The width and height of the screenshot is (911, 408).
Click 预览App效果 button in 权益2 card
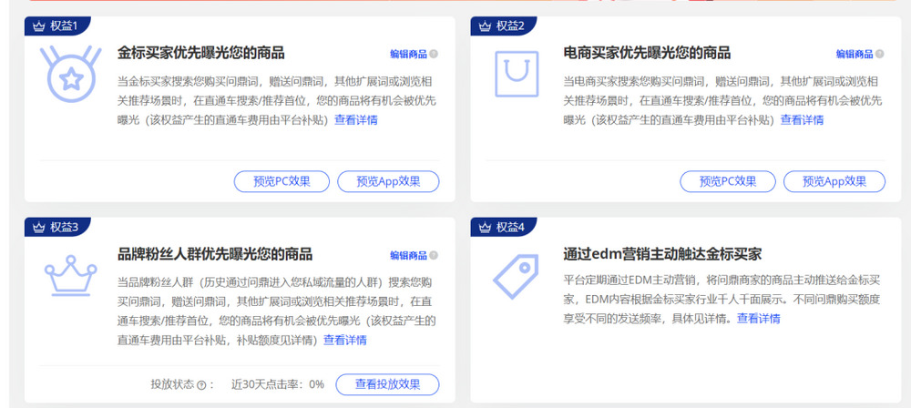[x=834, y=181]
